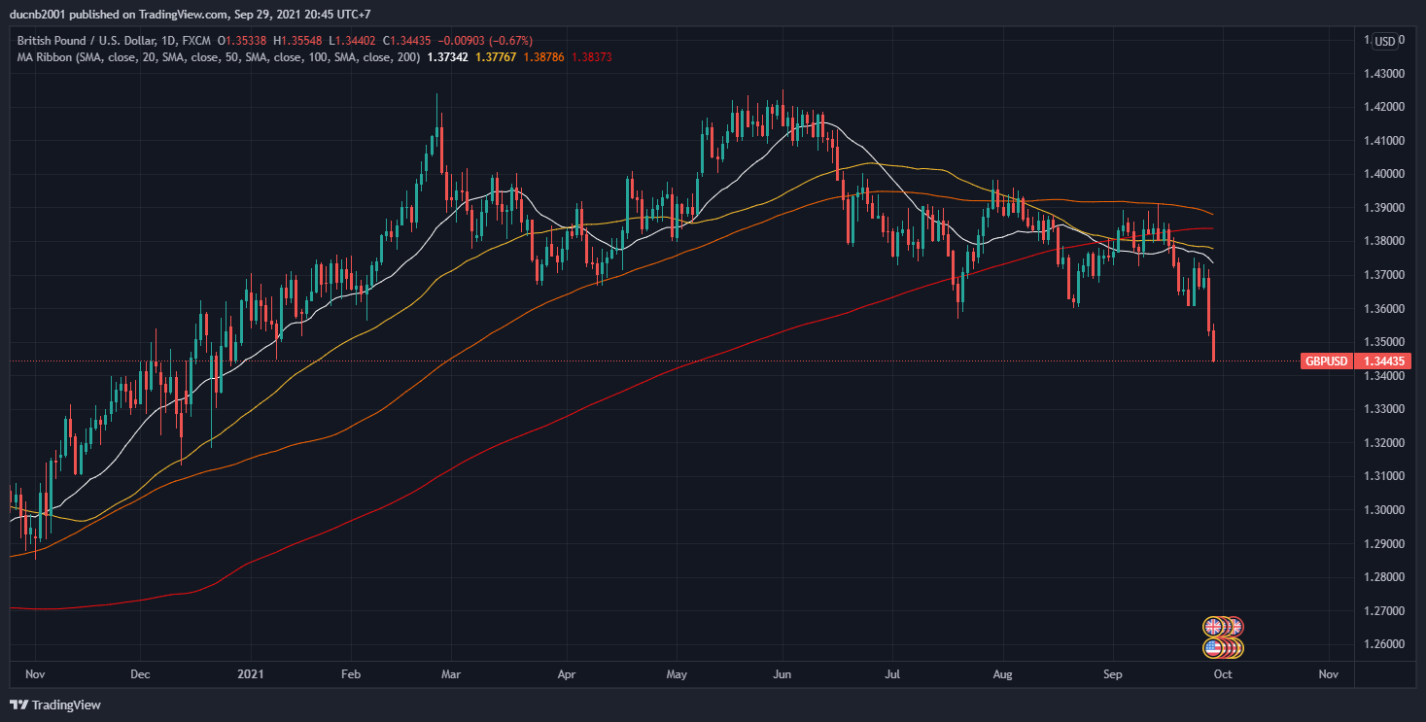Click the 'Dec' label on the time axis
The height and width of the screenshot is (722, 1426).
pos(140,673)
